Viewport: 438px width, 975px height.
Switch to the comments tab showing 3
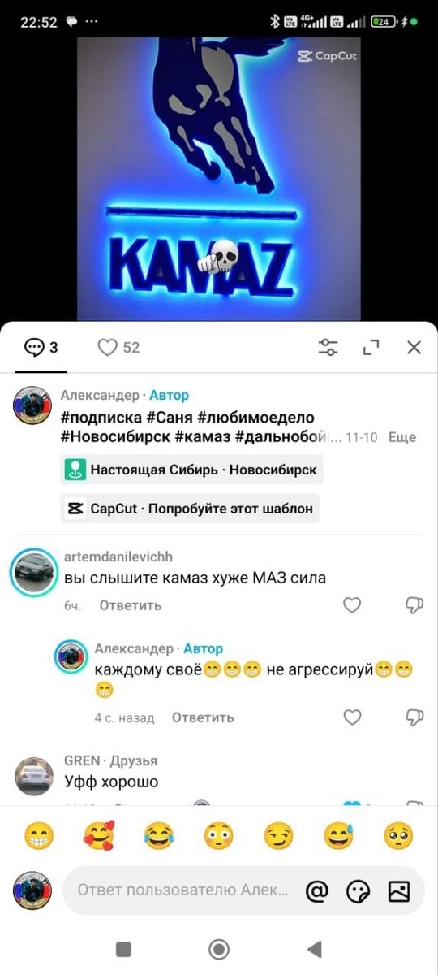coord(41,348)
